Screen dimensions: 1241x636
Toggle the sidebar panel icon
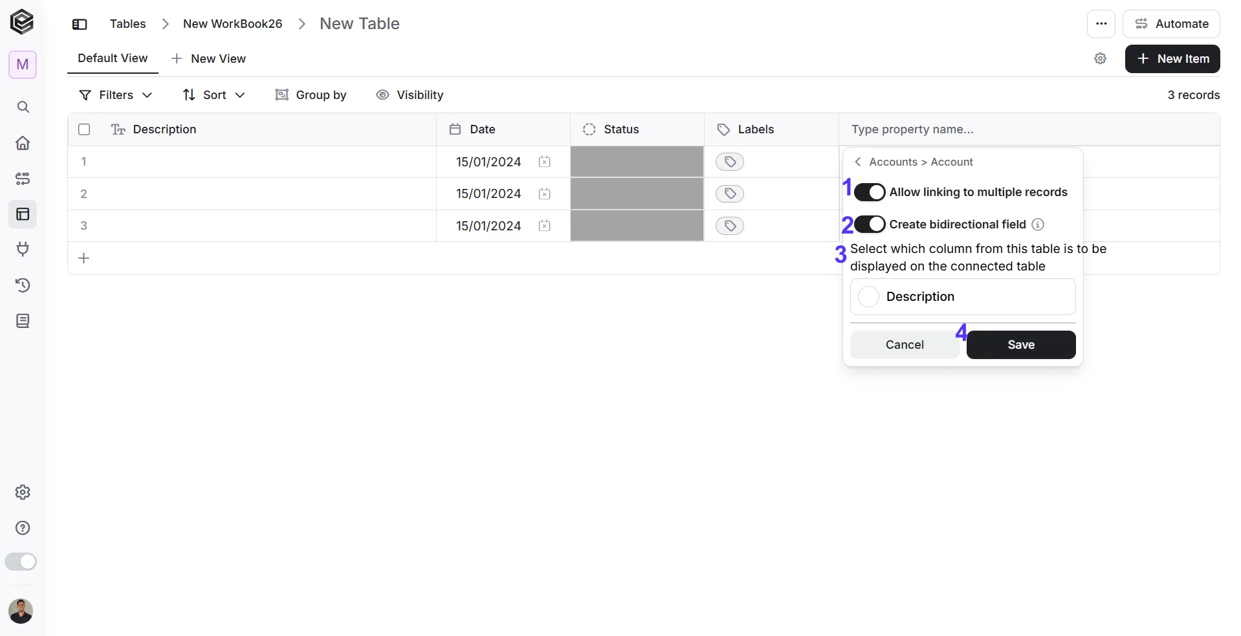[80, 24]
